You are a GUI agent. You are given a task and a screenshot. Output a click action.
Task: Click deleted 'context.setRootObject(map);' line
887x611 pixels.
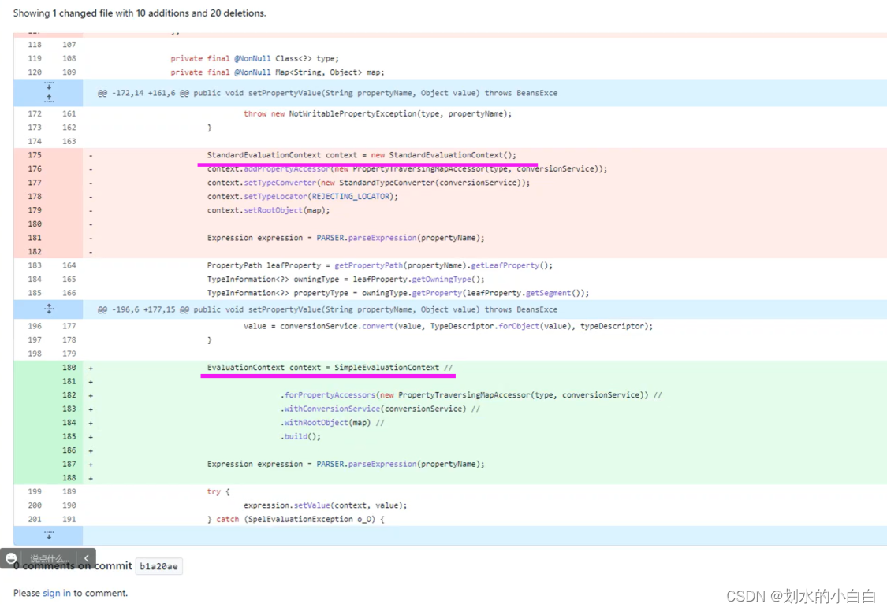coord(268,210)
